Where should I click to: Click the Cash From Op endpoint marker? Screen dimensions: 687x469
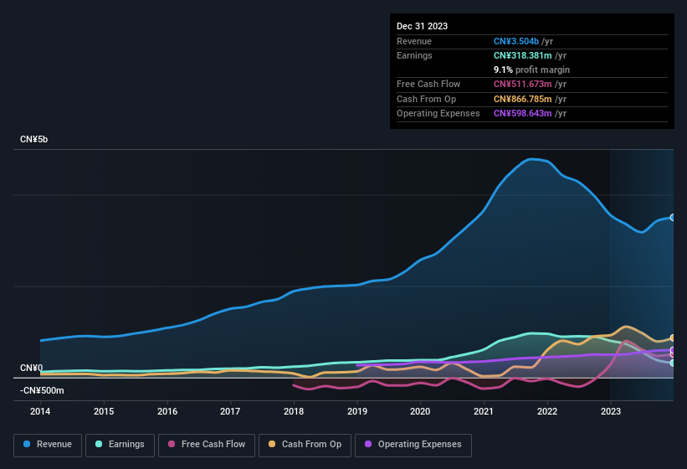673,338
